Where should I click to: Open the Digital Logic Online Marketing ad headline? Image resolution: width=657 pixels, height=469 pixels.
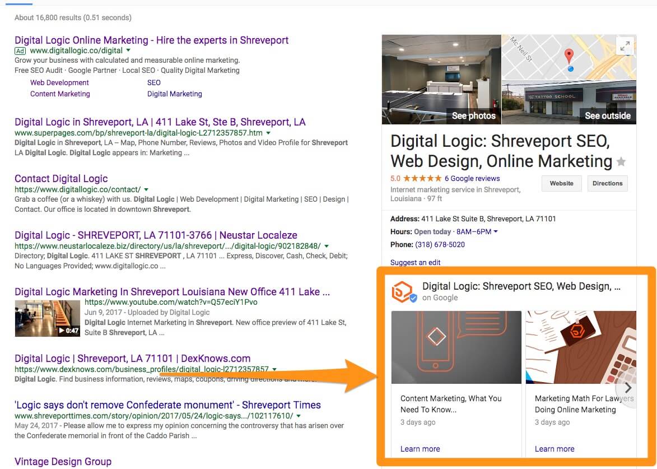point(152,40)
